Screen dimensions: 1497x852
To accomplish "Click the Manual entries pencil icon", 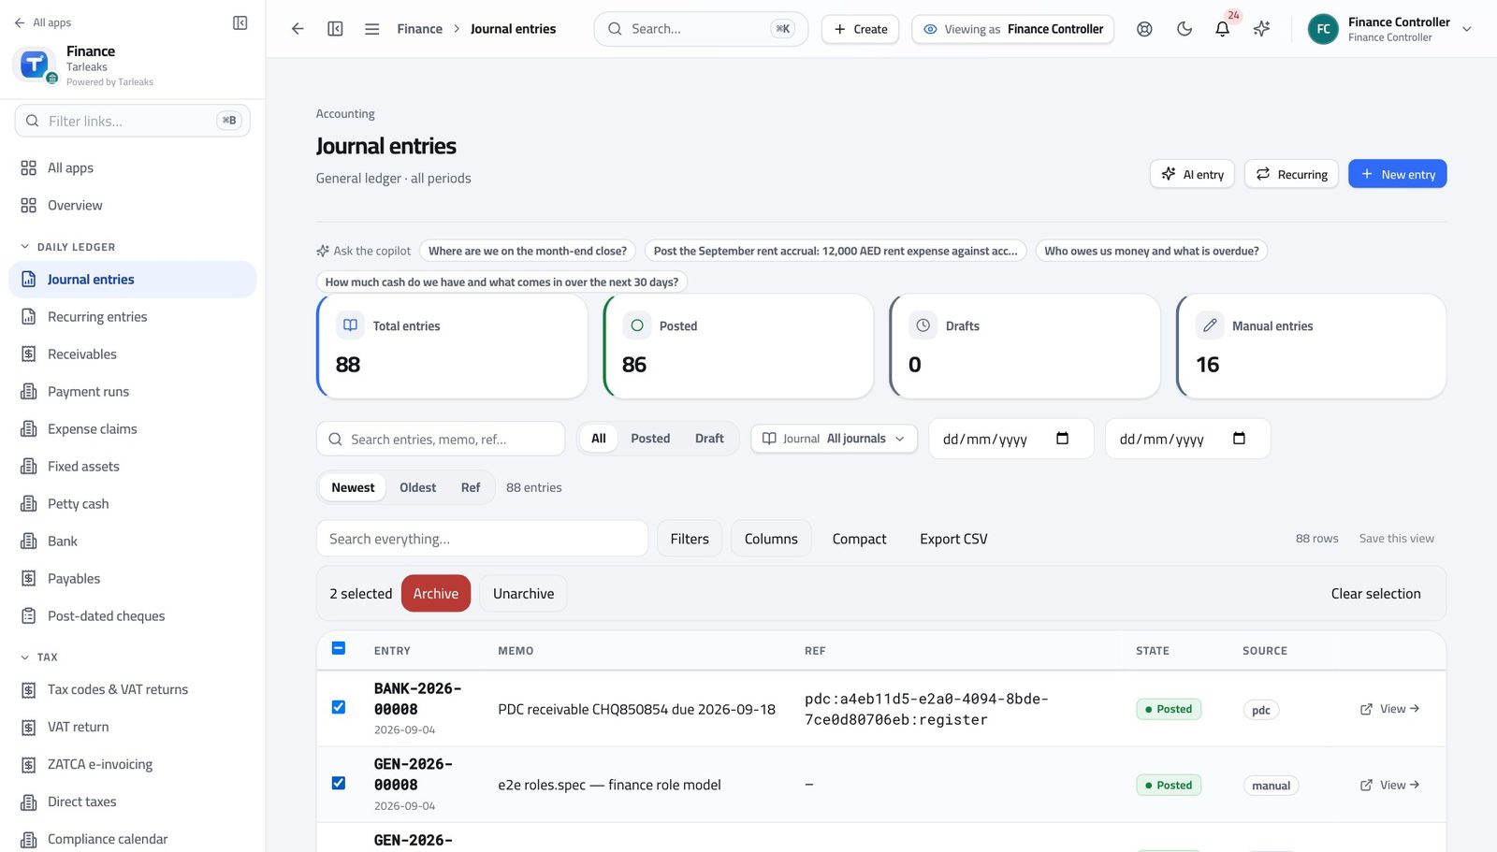I will click(x=1210, y=325).
